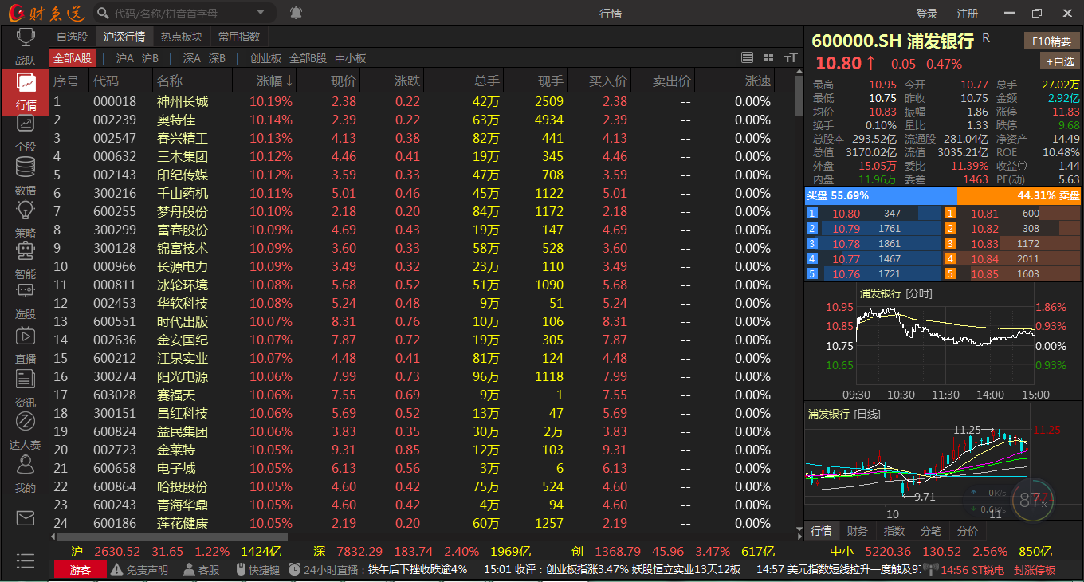Open 客服 customer service in status bar
Image resolution: width=1084 pixels, height=582 pixels.
(x=202, y=570)
